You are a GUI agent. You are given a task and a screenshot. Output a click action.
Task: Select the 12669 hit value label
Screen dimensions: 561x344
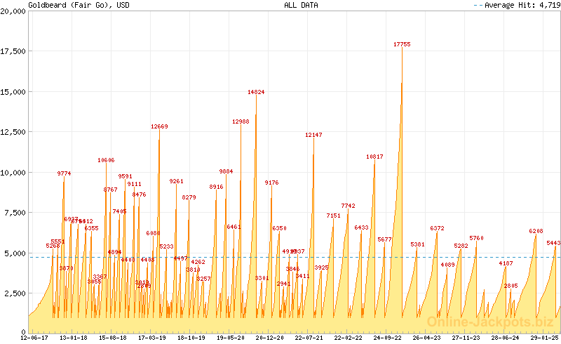click(159, 126)
